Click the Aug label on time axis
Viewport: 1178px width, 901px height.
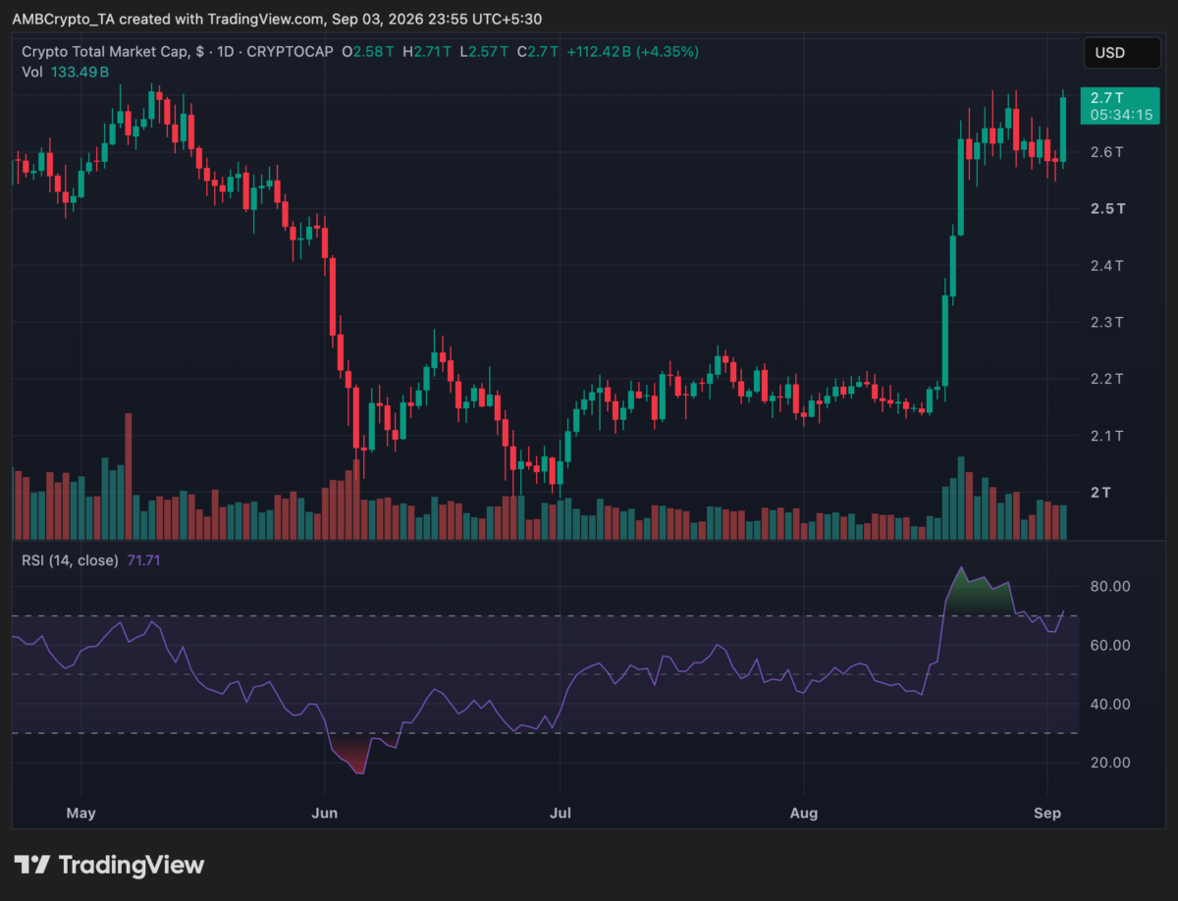[804, 813]
